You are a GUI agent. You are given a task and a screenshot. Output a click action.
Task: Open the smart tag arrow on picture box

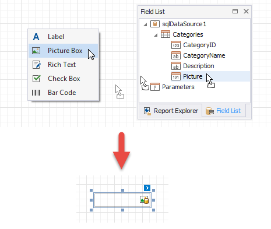coord(147,188)
